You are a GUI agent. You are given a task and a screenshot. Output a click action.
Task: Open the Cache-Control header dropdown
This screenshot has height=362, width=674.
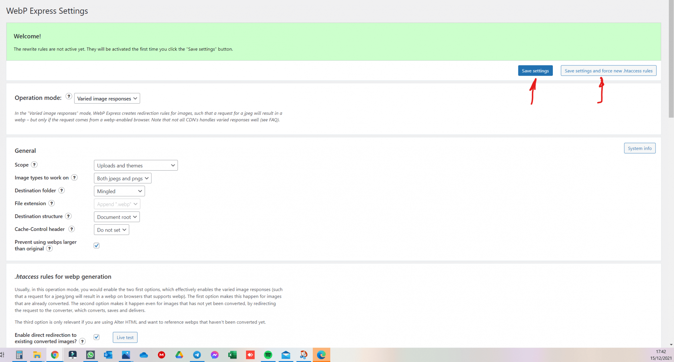[x=111, y=230]
